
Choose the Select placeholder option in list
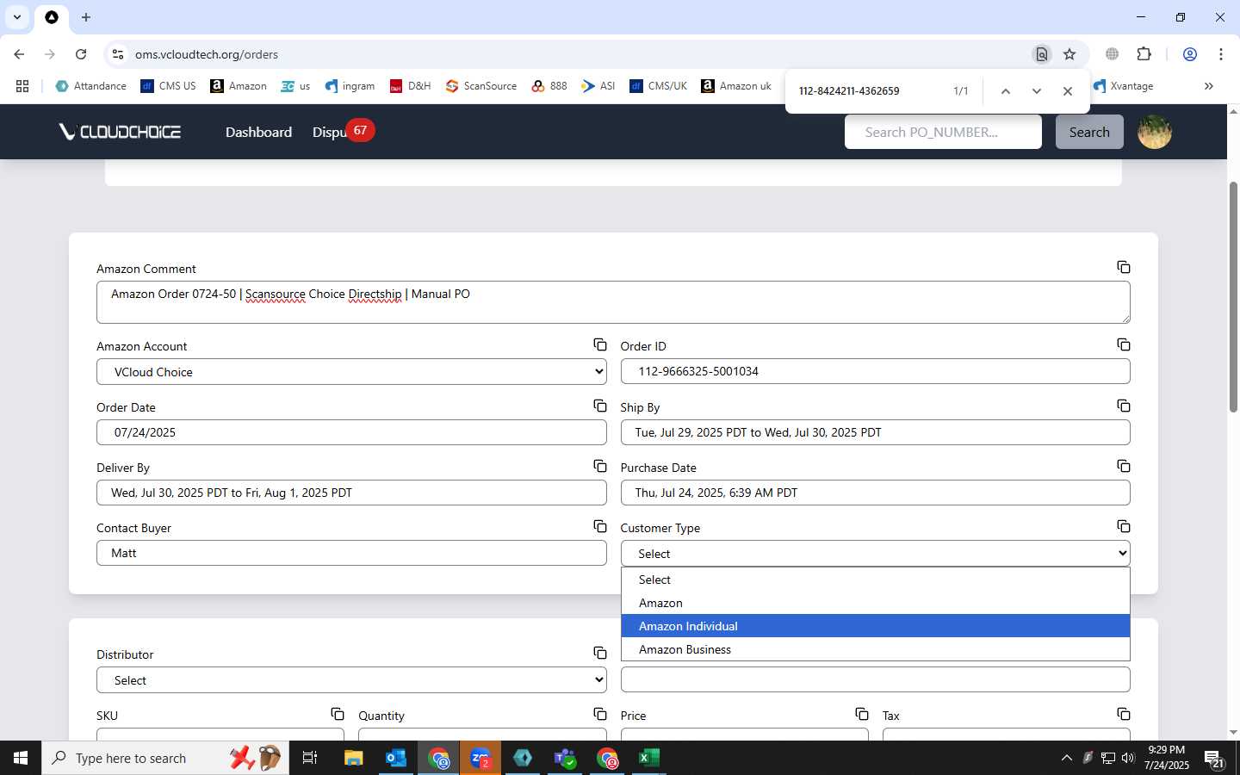875,580
